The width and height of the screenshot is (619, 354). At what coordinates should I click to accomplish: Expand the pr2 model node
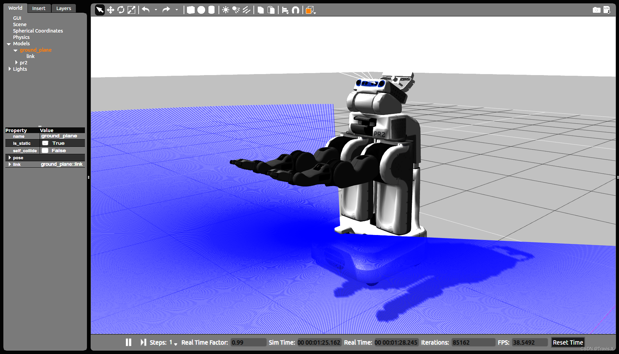point(16,63)
